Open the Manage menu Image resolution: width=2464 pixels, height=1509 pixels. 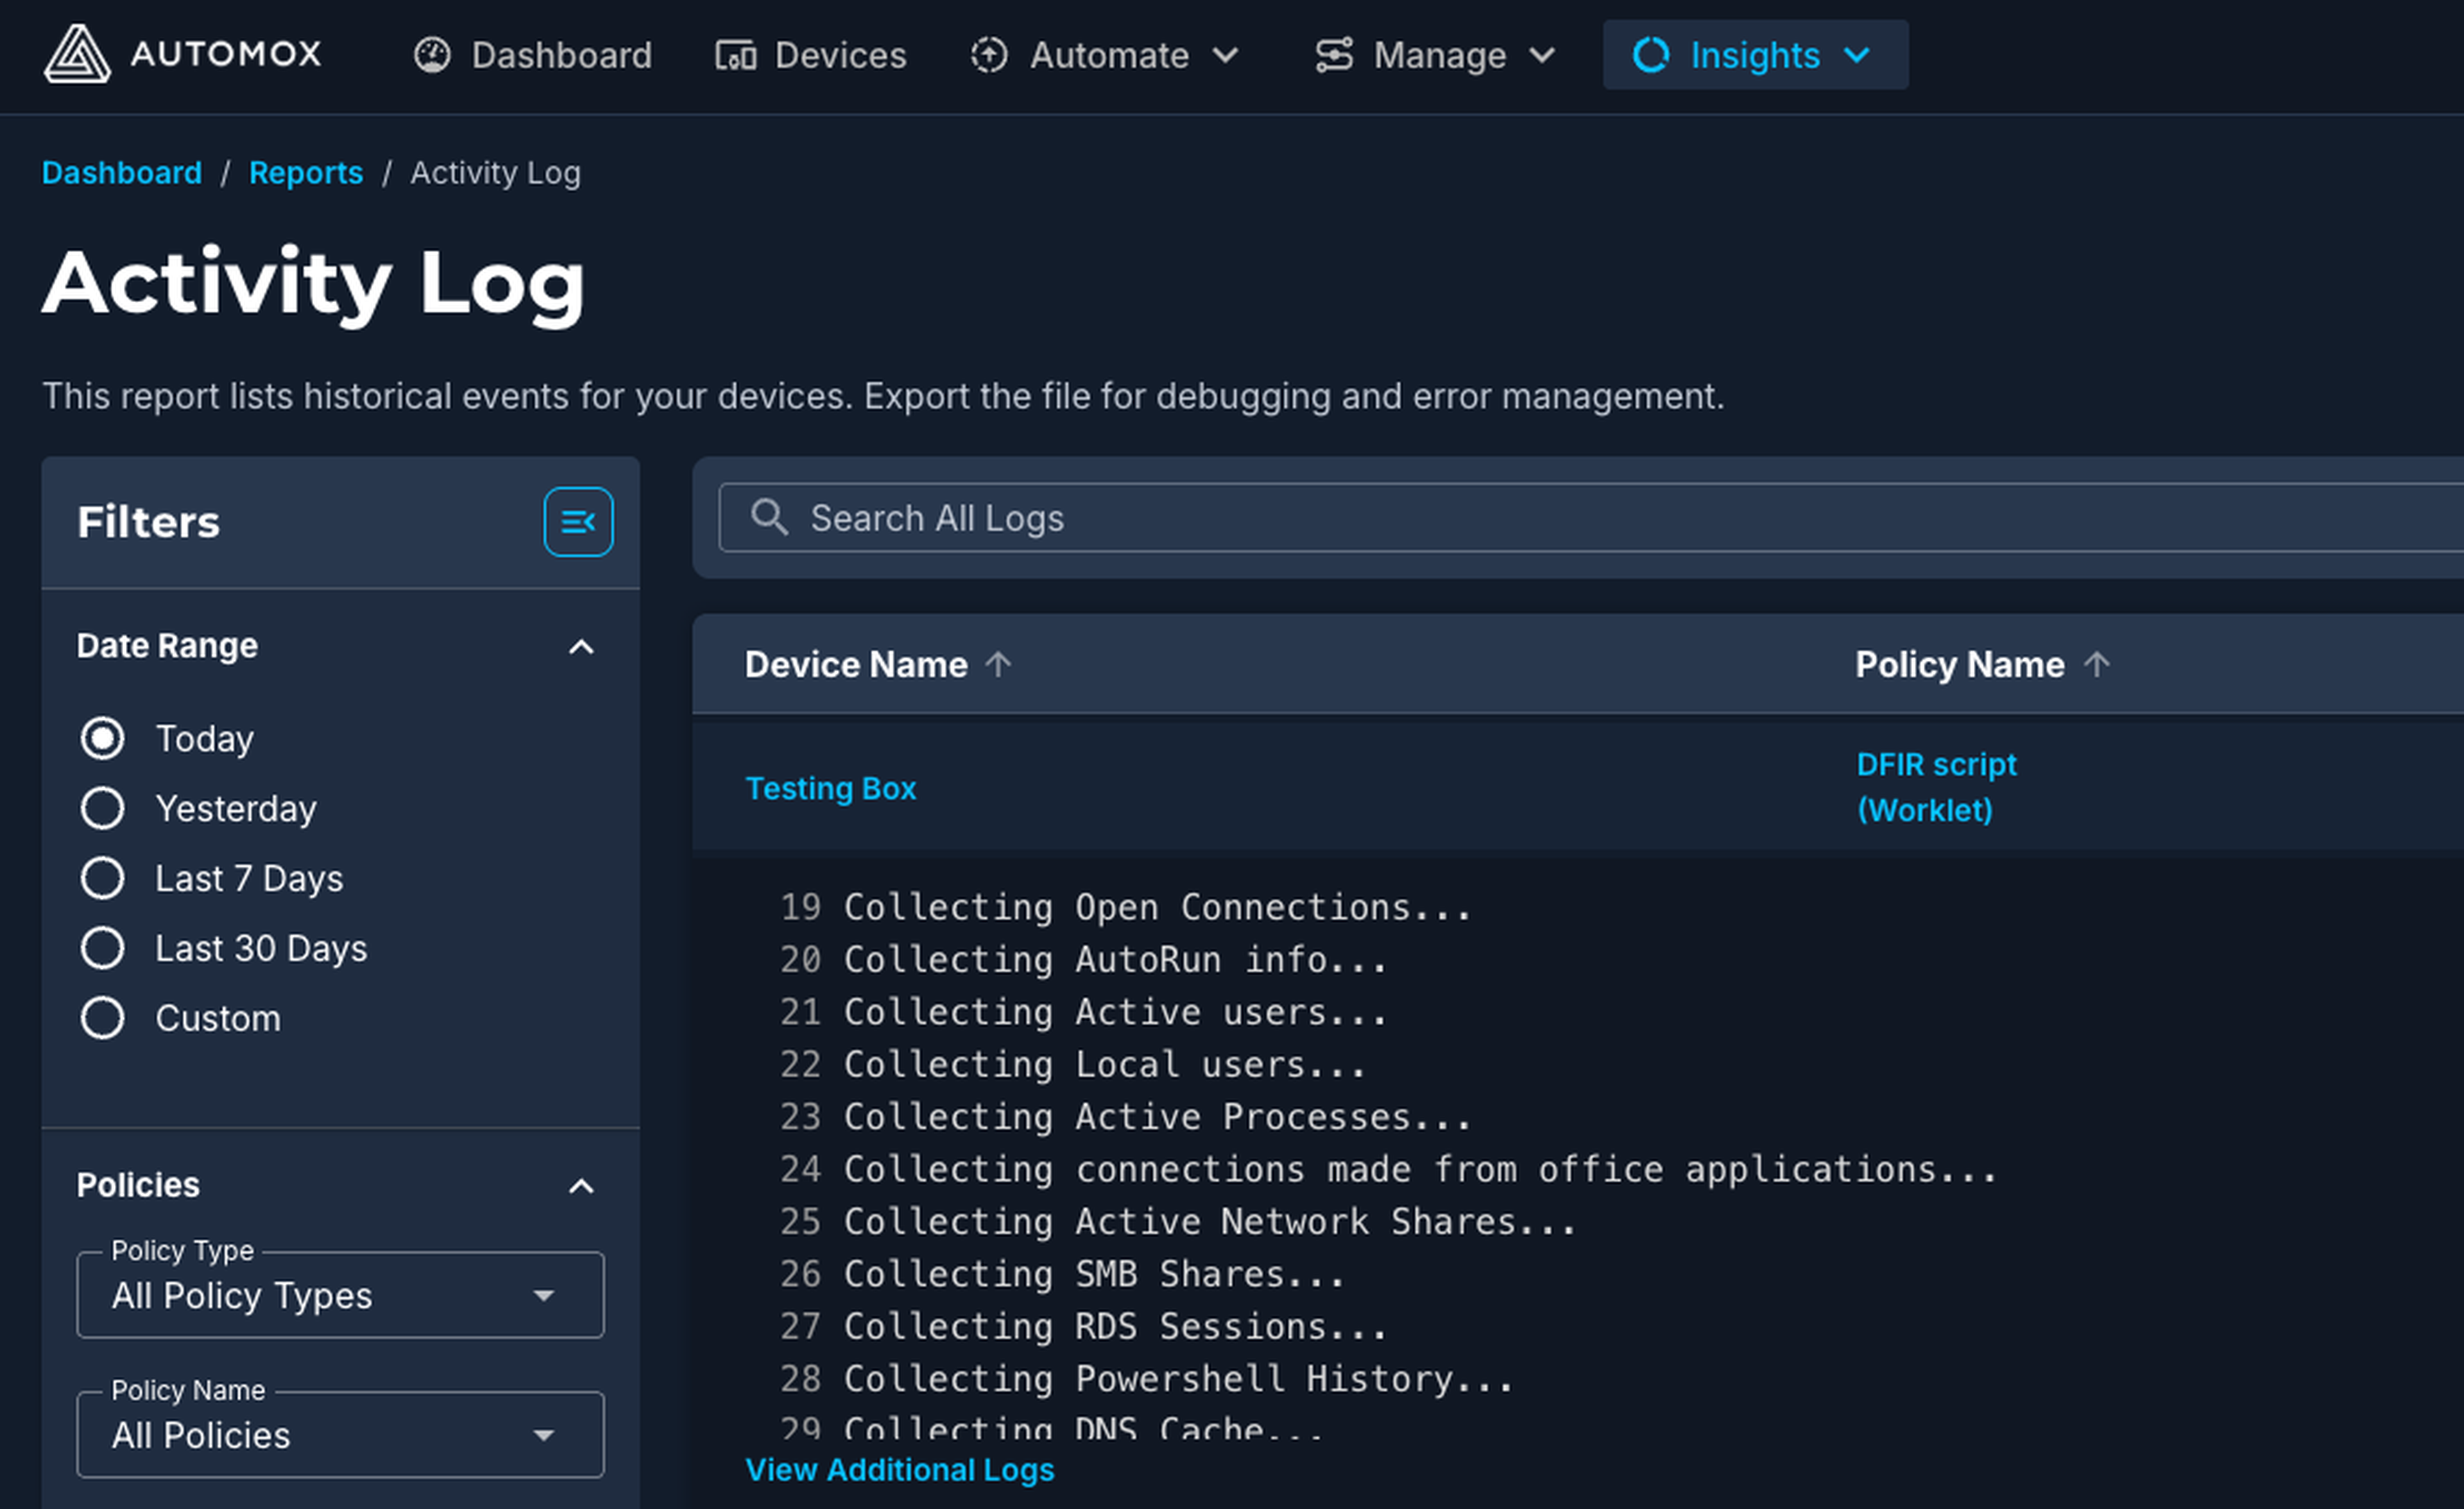1435,55
